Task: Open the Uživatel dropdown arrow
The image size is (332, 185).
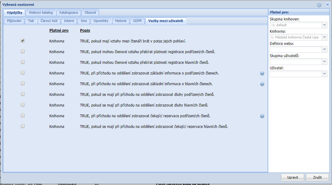Action: click(325, 74)
